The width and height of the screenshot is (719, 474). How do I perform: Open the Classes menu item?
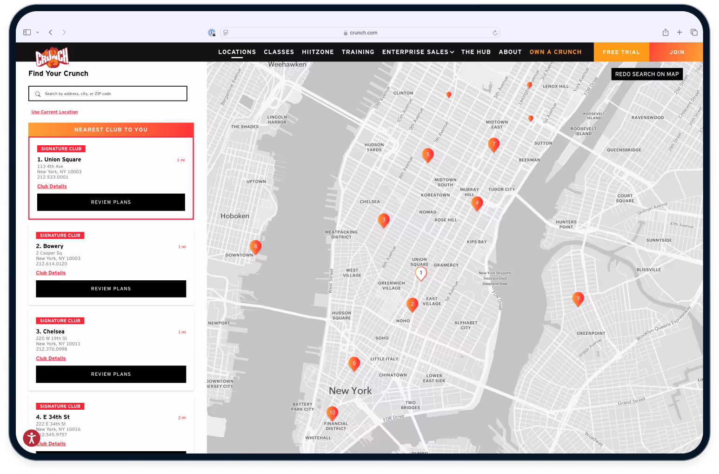[279, 52]
